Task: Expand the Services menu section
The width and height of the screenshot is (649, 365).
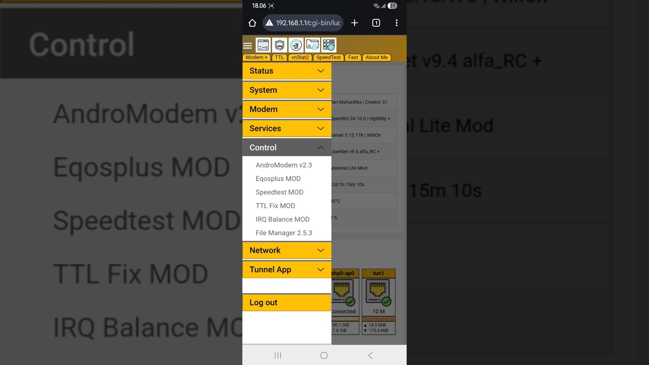Action: 287,129
